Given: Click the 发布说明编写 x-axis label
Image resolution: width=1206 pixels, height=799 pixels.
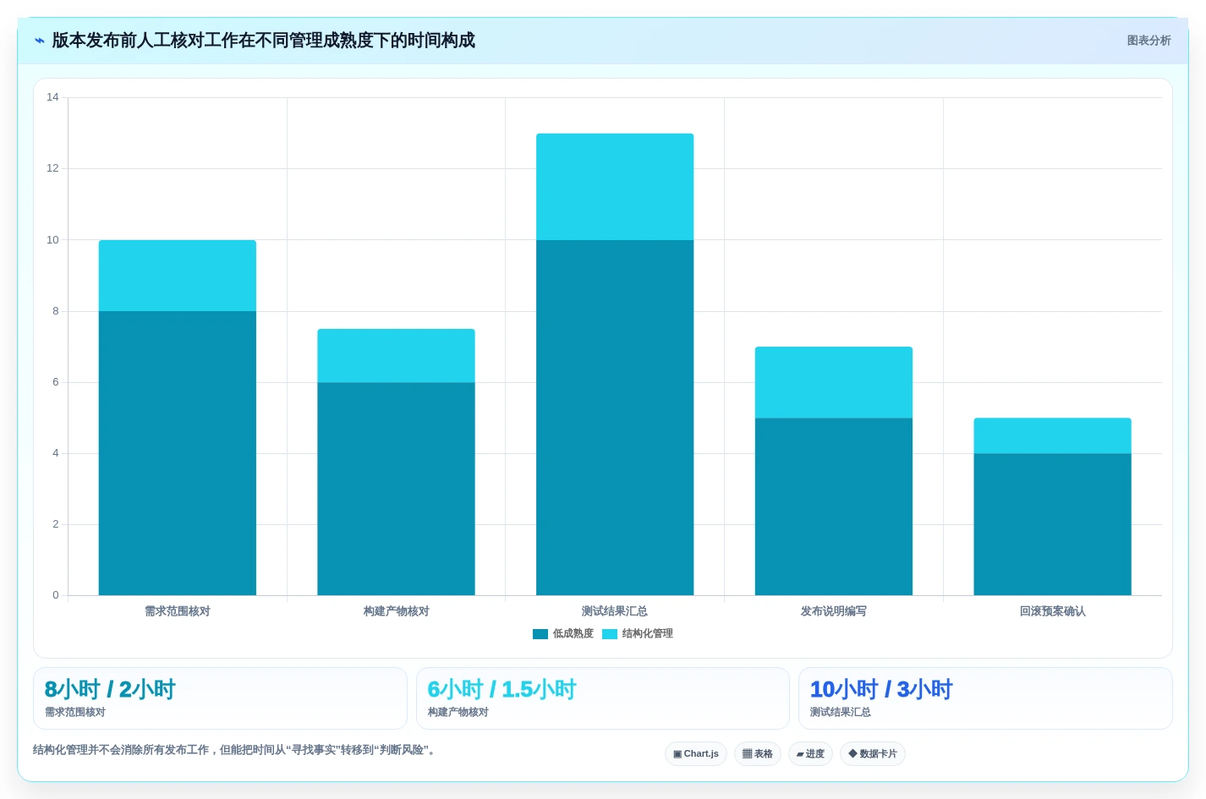Looking at the screenshot, I should tap(834, 611).
